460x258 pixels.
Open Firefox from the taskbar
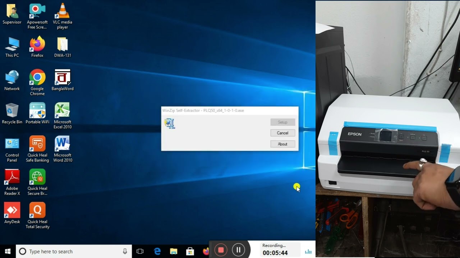206,251
